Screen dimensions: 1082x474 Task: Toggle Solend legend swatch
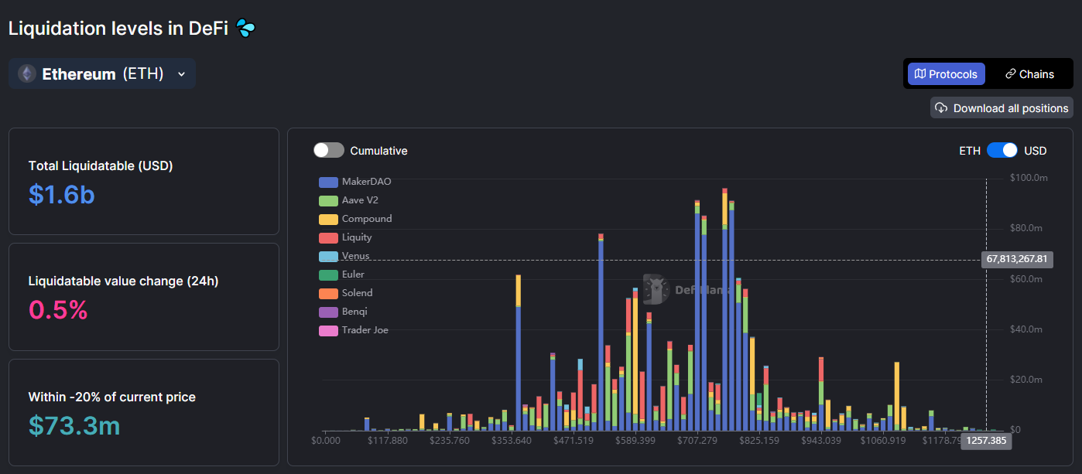click(x=328, y=293)
